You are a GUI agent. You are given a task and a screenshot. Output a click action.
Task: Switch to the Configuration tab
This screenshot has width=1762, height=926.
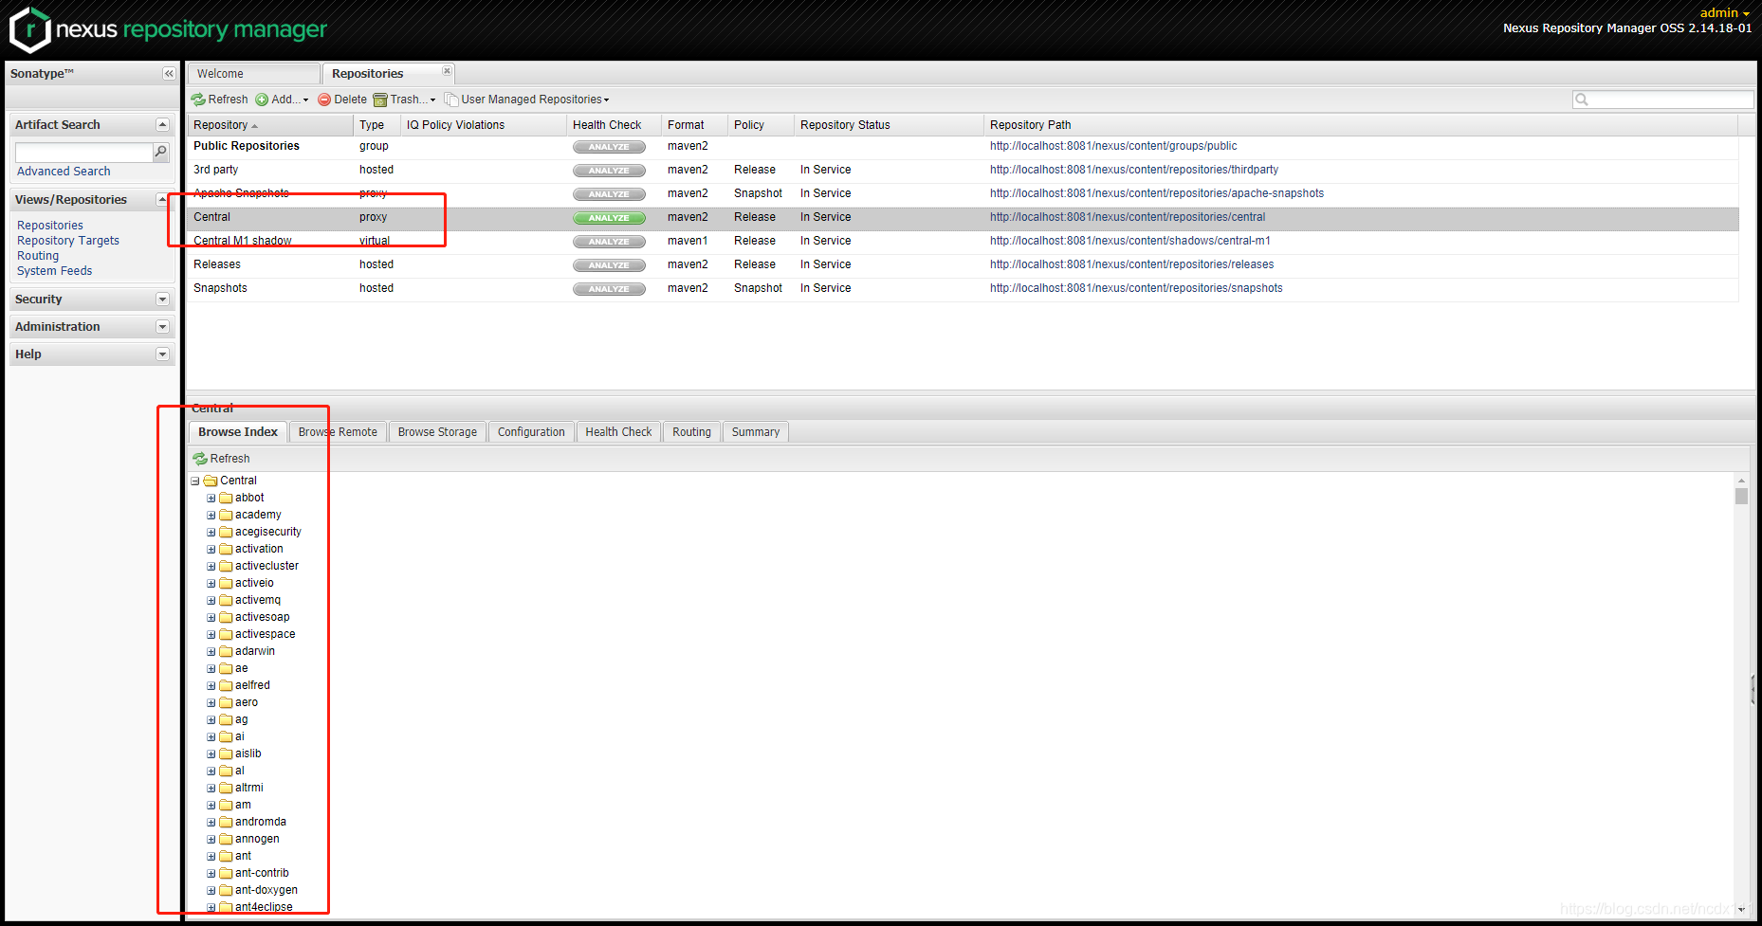[531, 432]
